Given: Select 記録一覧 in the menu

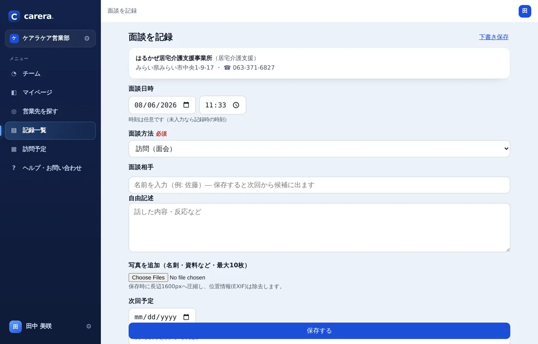Looking at the screenshot, I should pyautogui.click(x=50, y=130).
